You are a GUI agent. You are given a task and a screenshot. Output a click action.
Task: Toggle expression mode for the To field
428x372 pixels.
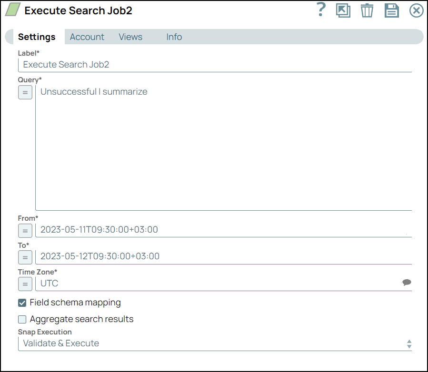[25, 257]
